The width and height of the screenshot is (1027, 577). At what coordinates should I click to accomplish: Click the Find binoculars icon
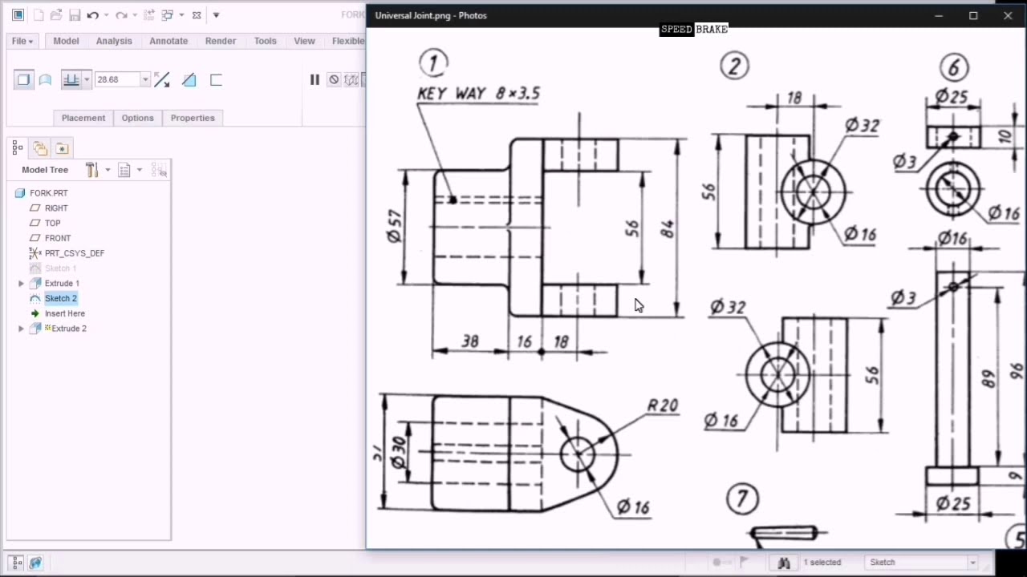784,563
